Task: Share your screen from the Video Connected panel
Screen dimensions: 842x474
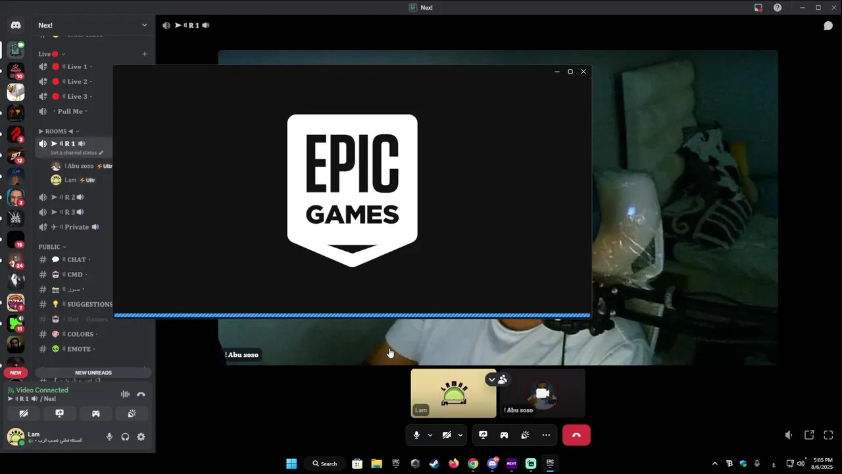Action: coord(60,413)
